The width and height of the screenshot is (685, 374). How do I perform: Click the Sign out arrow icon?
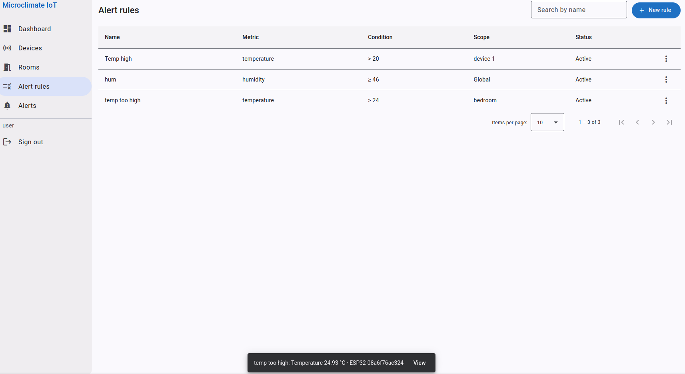[7, 142]
